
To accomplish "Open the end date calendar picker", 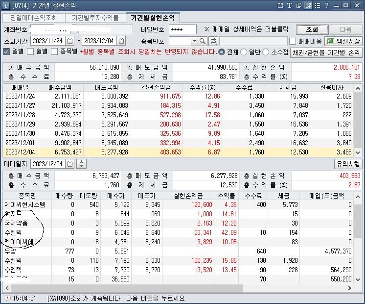I will coord(121,41).
